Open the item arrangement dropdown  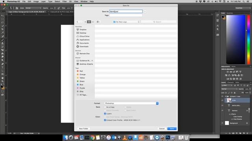point(98,22)
